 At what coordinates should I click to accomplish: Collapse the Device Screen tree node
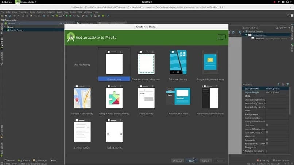[x=243, y=32]
